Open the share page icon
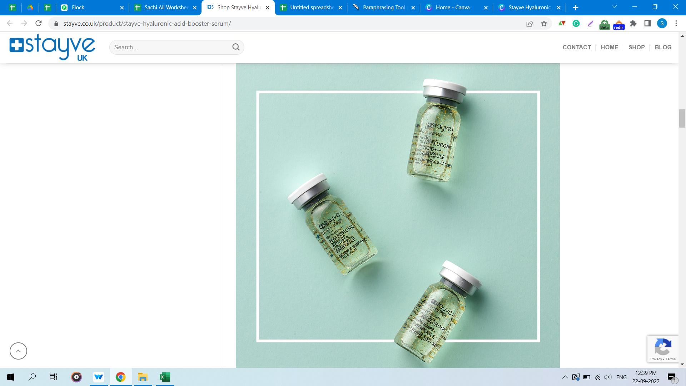686x386 pixels. coord(530,24)
